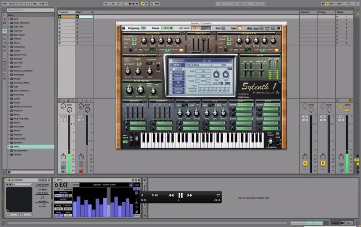361x227 pixels.
Task: Click the Oscillator A1 Volume knob
Action: (x=144, y=41)
